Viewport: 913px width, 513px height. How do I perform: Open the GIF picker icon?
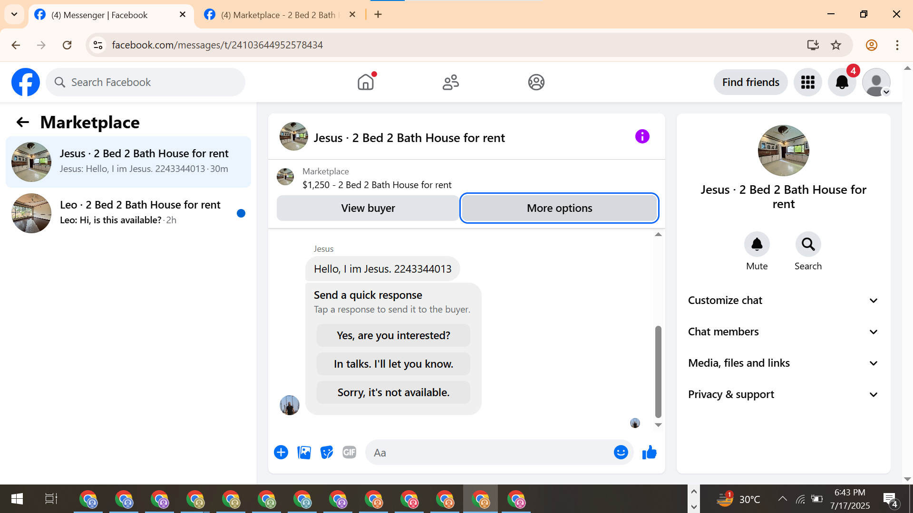click(x=350, y=452)
